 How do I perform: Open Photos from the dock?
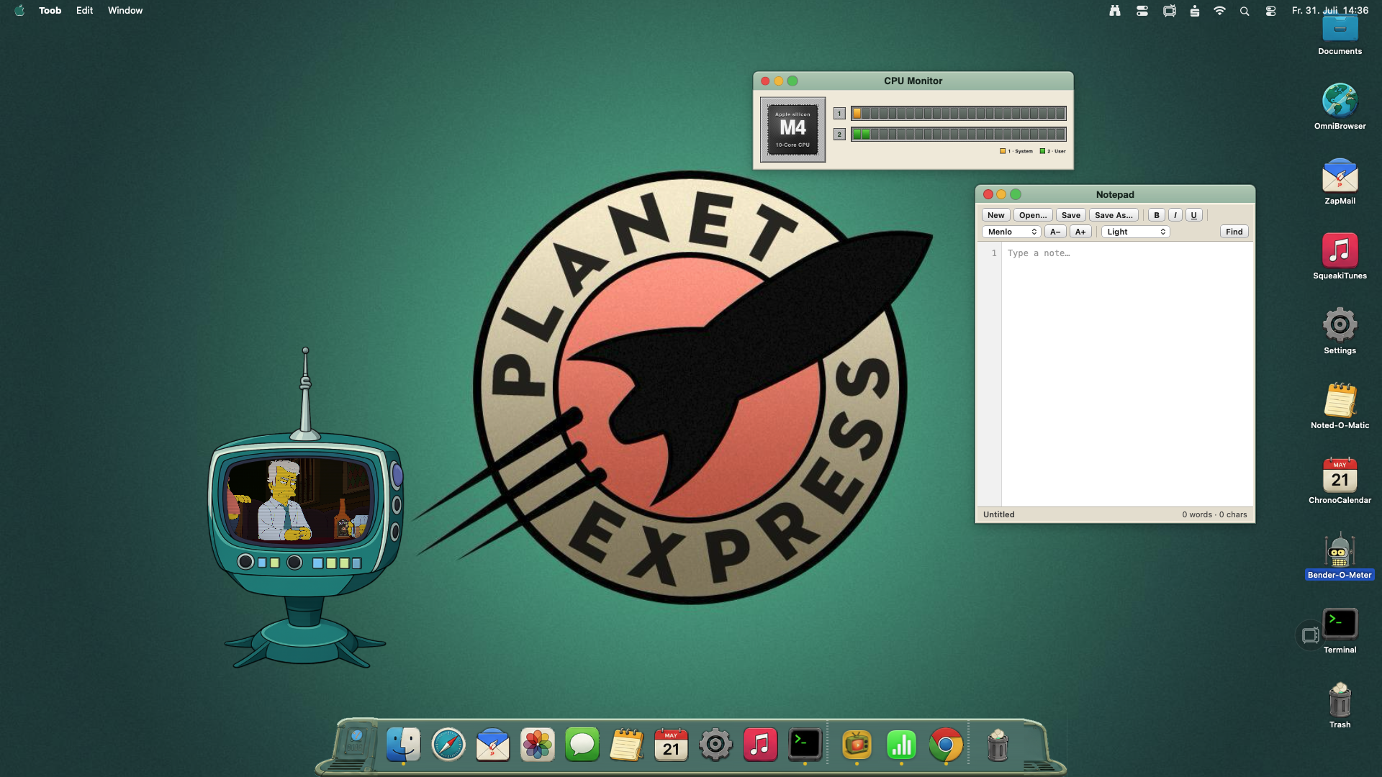[x=537, y=745]
